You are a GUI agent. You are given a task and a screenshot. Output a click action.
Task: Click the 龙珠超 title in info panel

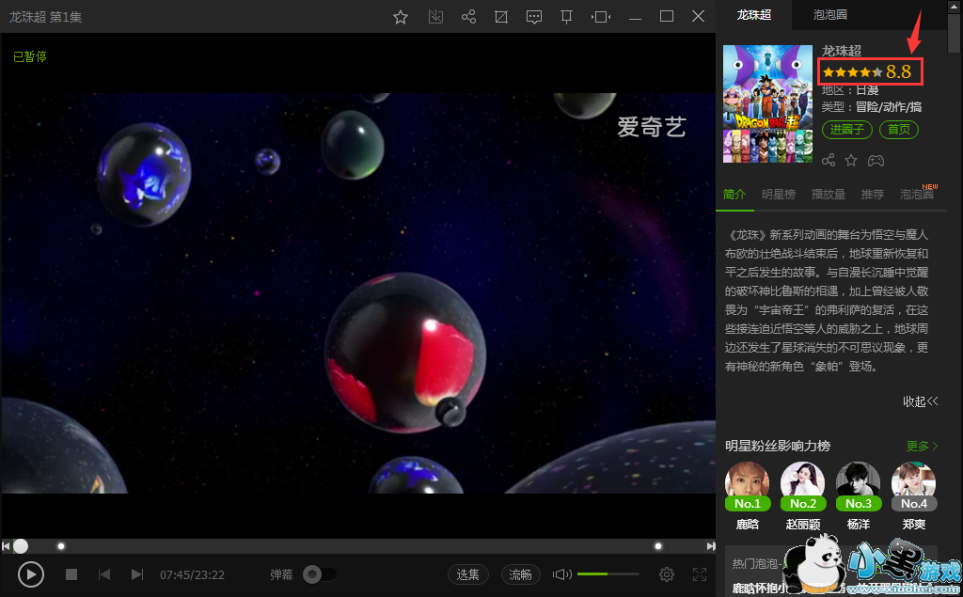click(842, 51)
